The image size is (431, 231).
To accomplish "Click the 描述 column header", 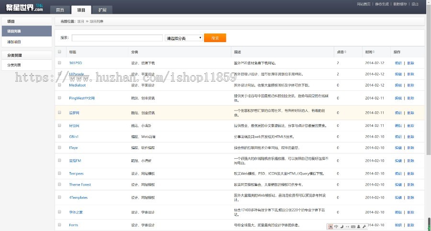I will (238, 52).
